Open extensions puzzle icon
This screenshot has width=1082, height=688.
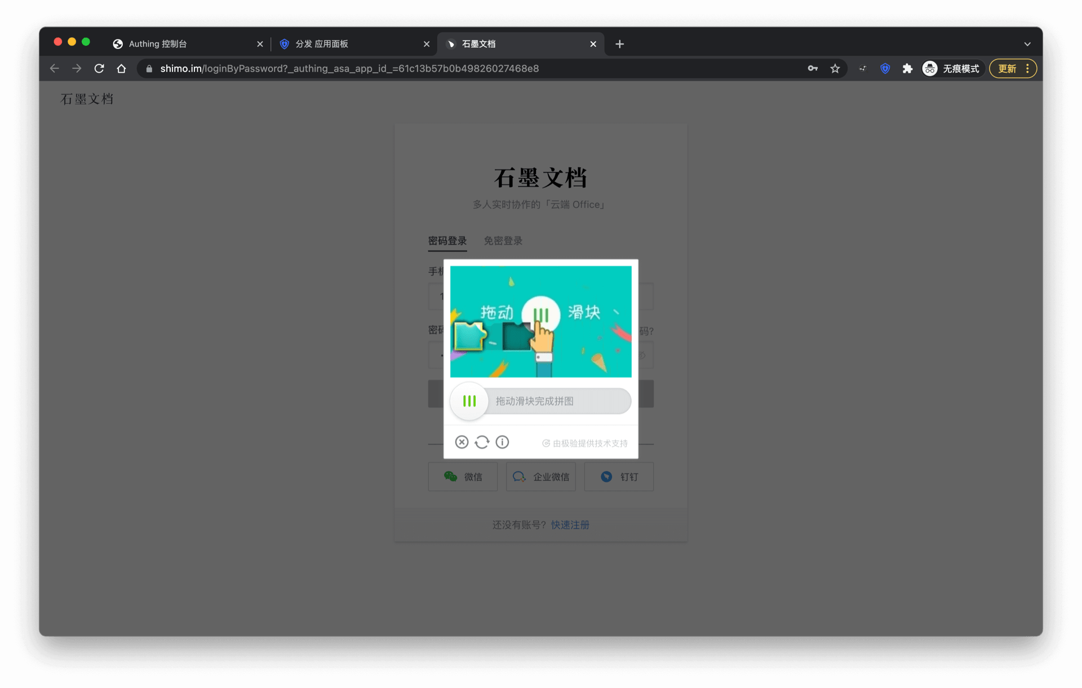(x=907, y=69)
